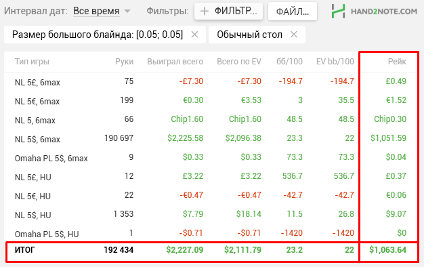Click the Hand2Note green logo icon

(x=338, y=12)
